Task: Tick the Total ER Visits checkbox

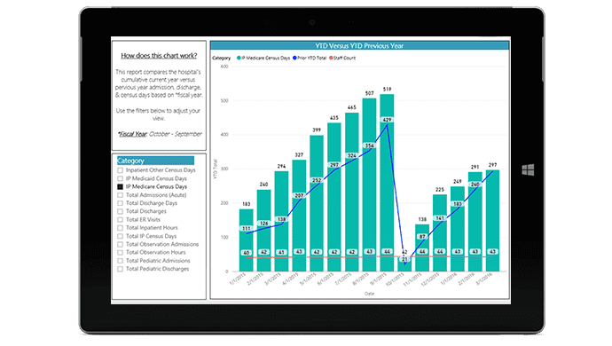Action: [121, 219]
